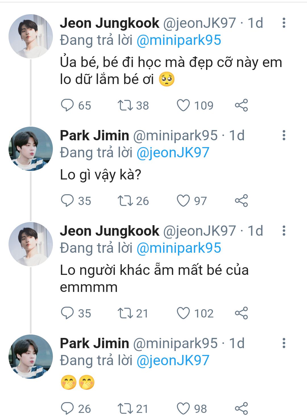
Task: Retweet the "Lo gì vậy kà?" tweet
Action: coord(125,201)
